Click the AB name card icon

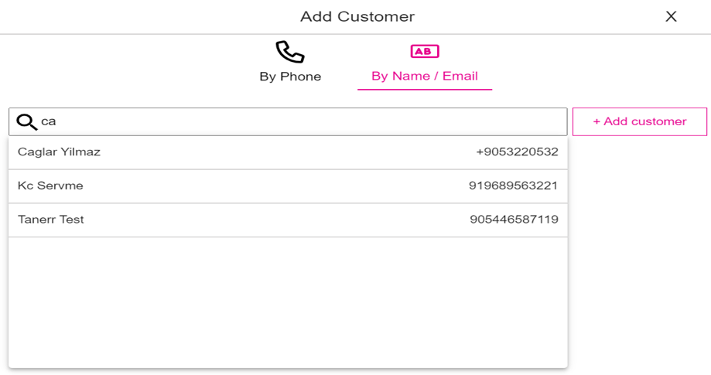click(424, 51)
